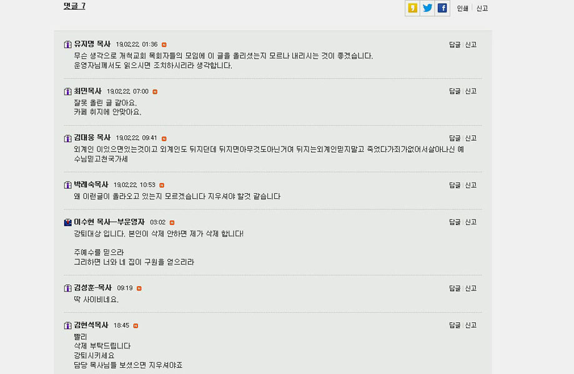Open 김성훈-목사 nickname profile

click(x=92, y=288)
